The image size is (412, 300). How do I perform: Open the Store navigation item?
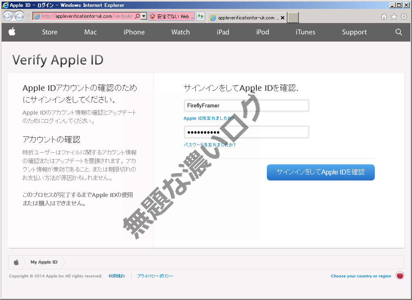50,32
